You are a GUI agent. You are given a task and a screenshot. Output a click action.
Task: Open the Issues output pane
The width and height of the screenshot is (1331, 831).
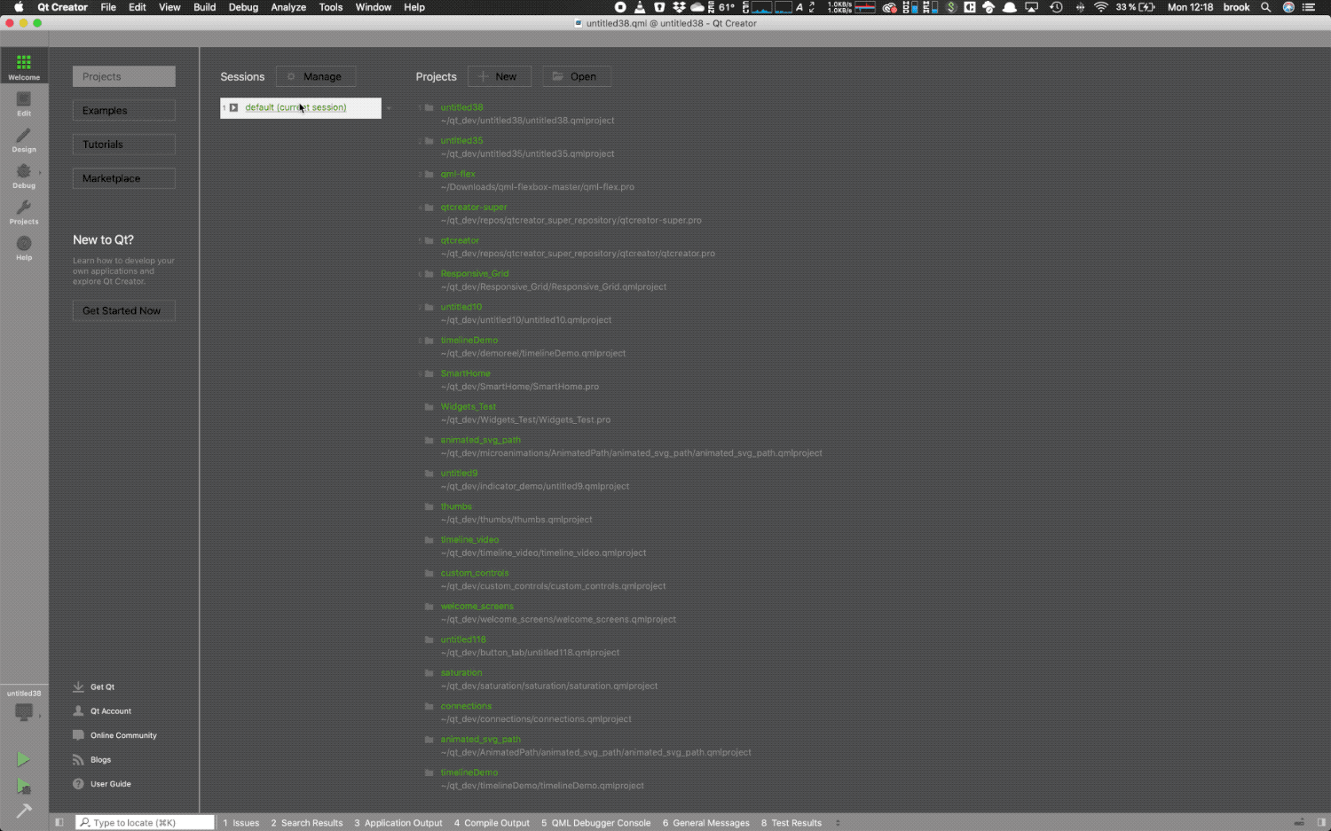pos(241,823)
